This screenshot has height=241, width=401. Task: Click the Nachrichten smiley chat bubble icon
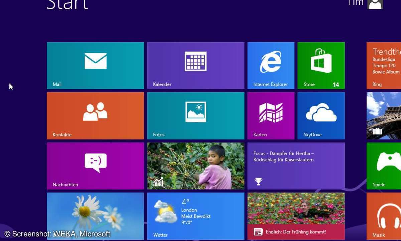pos(96,163)
